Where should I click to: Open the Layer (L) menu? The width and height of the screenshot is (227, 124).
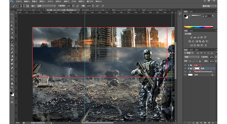coord(42,1)
